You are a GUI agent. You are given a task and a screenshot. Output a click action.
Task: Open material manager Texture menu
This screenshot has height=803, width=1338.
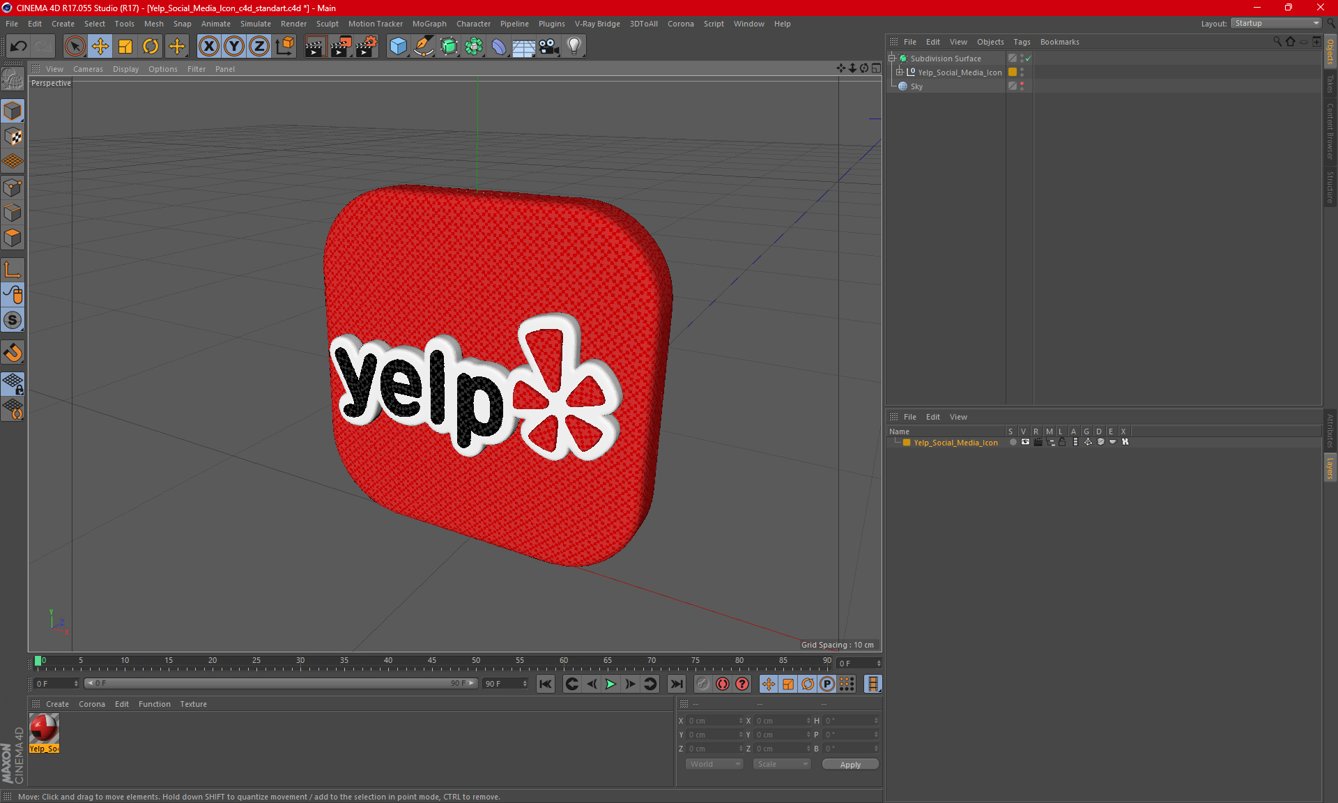coord(193,704)
